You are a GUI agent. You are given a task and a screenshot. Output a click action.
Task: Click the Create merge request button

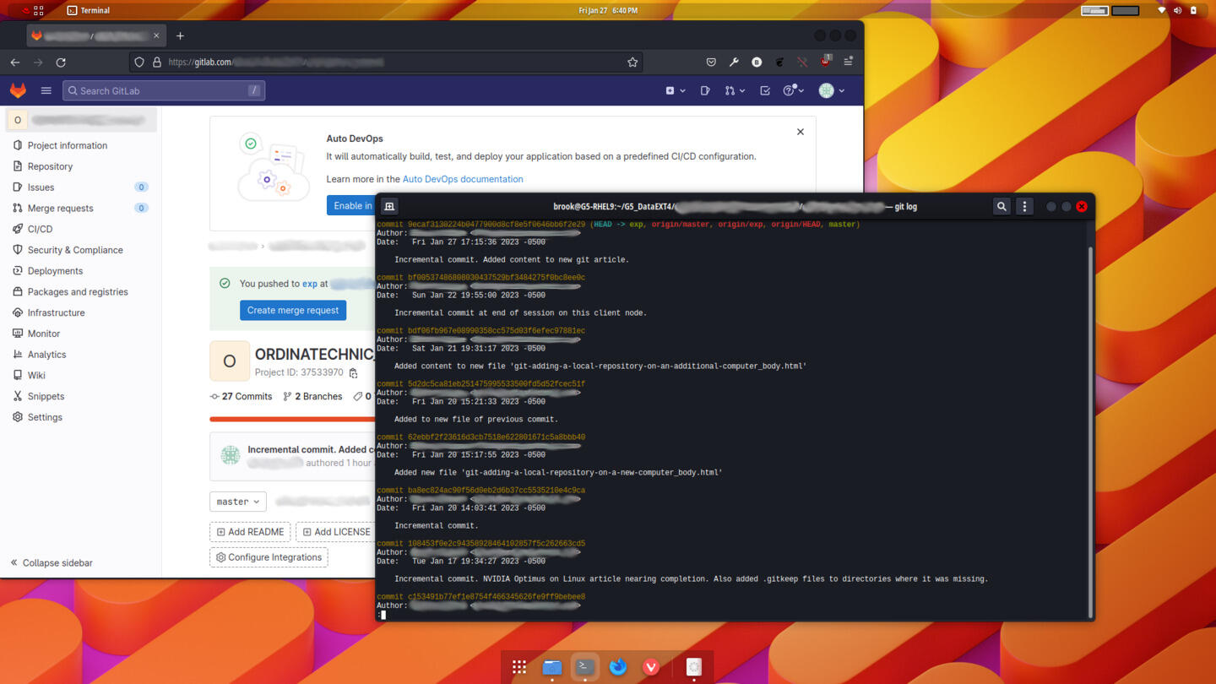coord(293,310)
